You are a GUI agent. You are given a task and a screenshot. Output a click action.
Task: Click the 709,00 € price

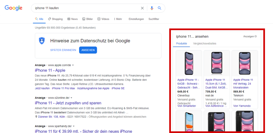pos(211,92)
